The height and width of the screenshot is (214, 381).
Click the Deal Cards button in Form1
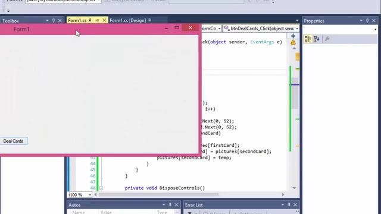[13, 141]
